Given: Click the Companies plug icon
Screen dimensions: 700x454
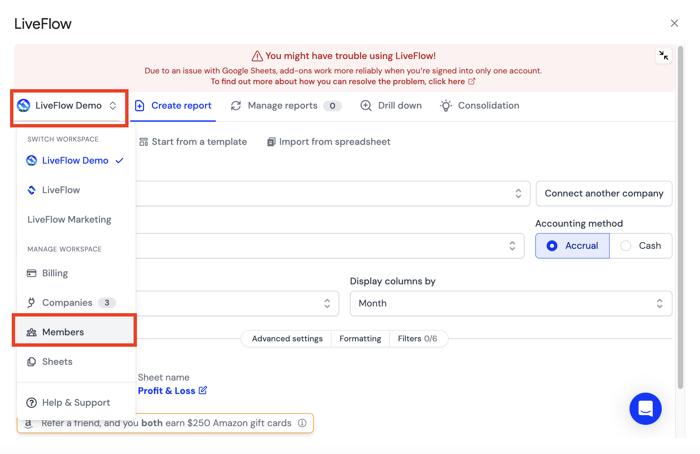Looking at the screenshot, I should tap(31, 302).
